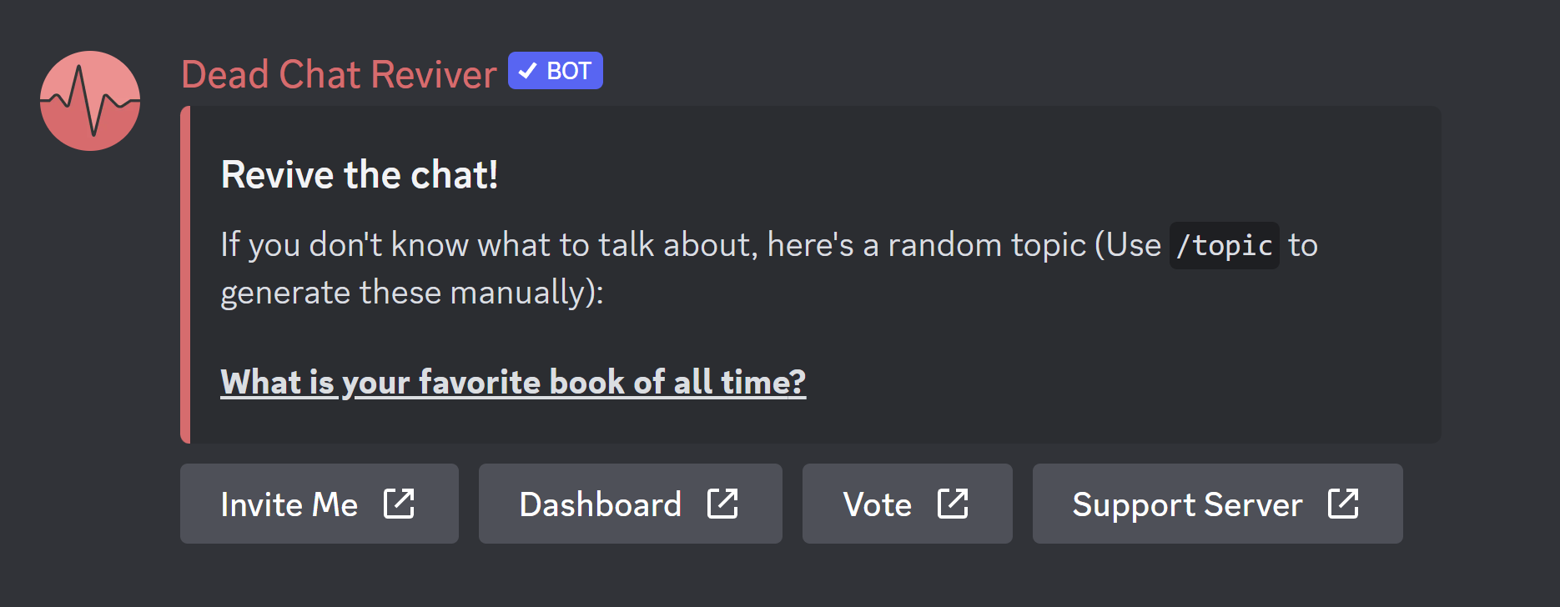Image resolution: width=1560 pixels, height=607 pixels.
Task: Click the external link icon beside Support Server
Action: pos(1343,504)
